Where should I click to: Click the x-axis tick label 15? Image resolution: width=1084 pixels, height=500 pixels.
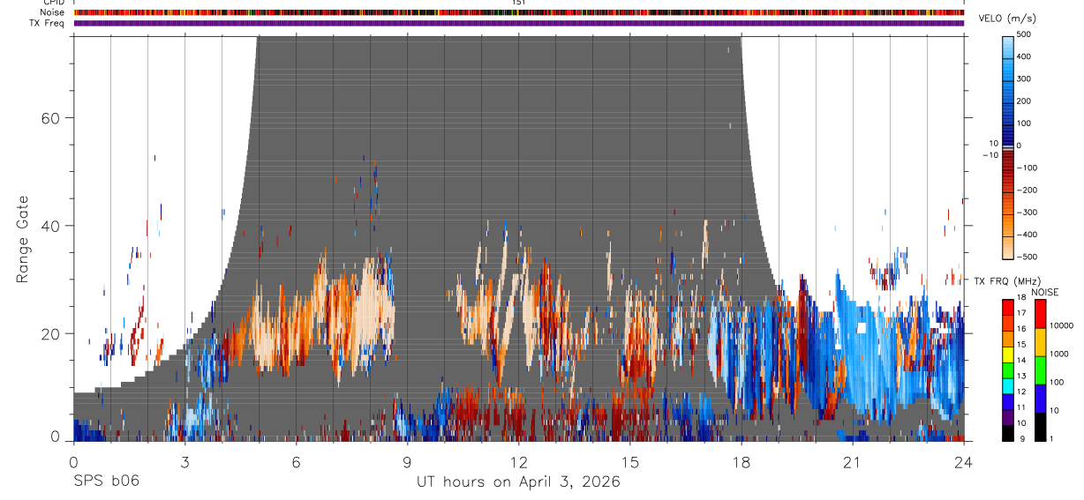coord(629,462)
